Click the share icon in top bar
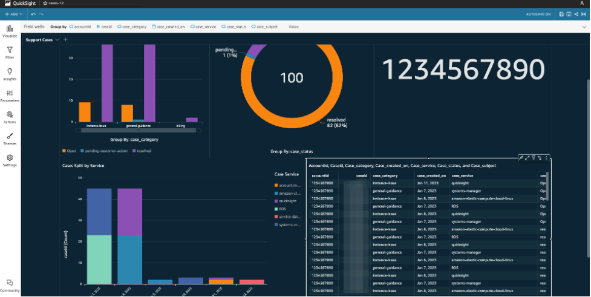591x297 pixels. pos(576,14)
